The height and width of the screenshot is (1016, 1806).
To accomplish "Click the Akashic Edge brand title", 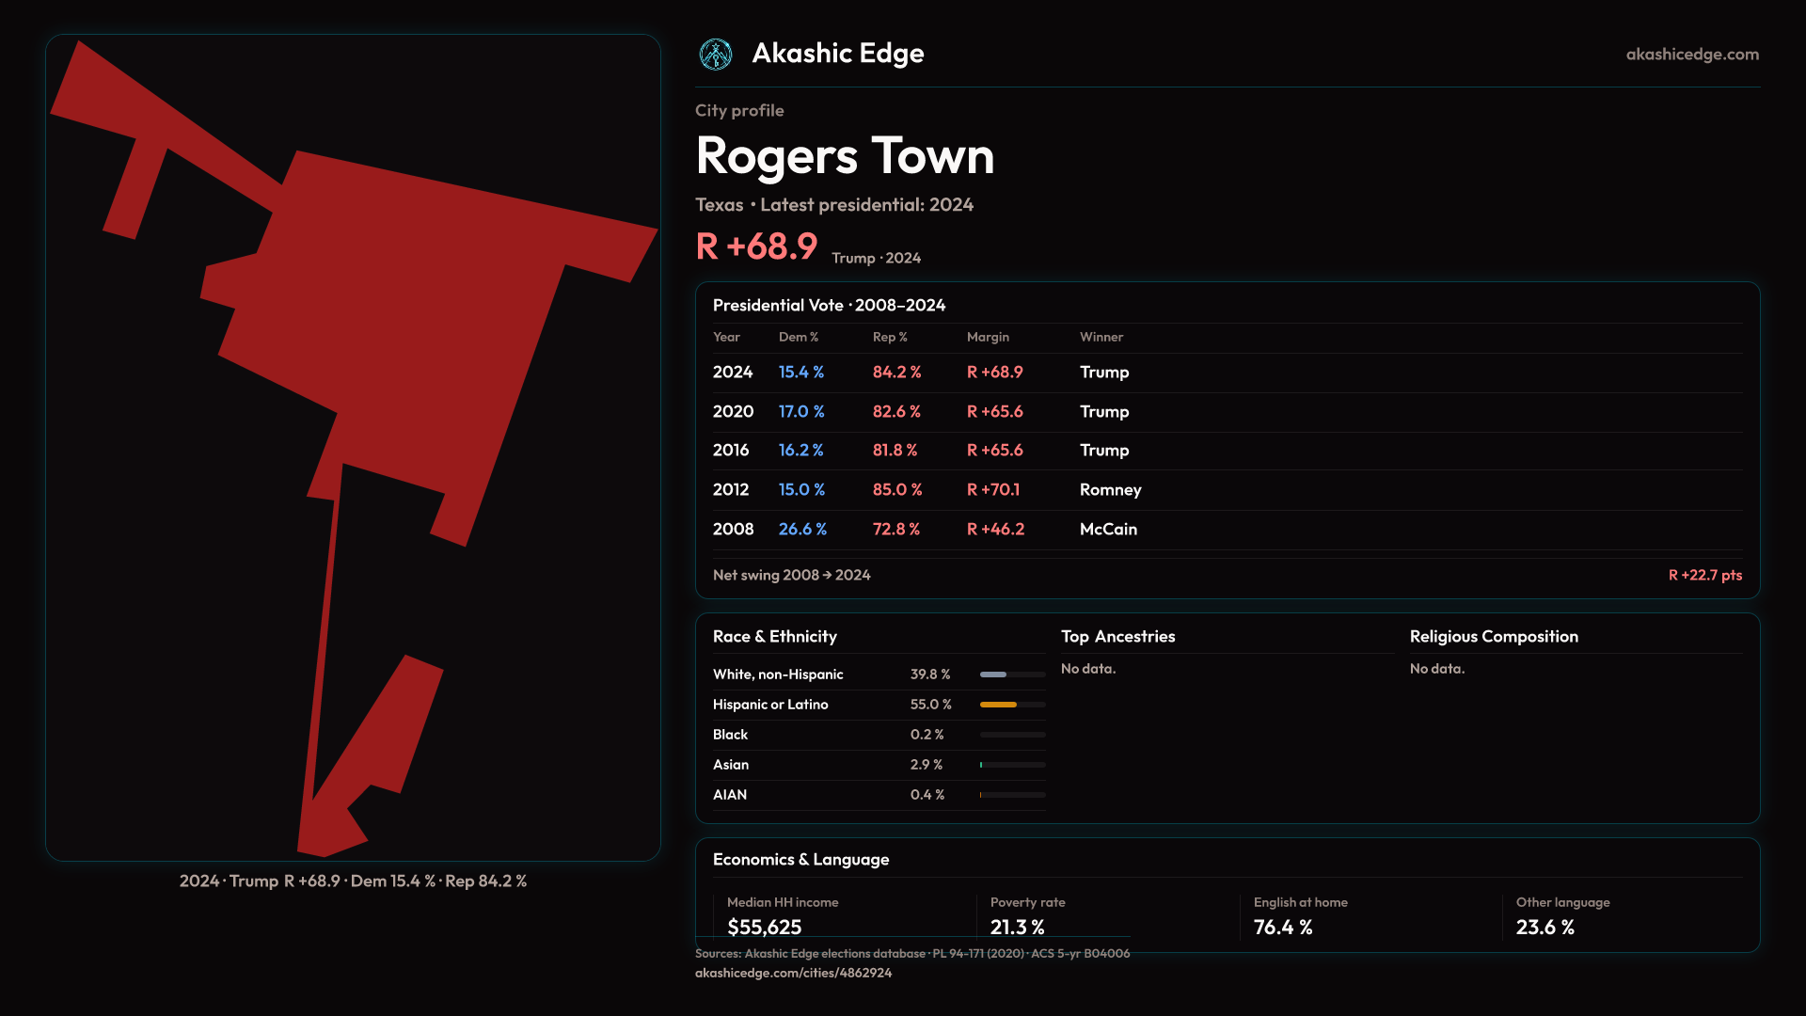I will (x=837, y=54).
